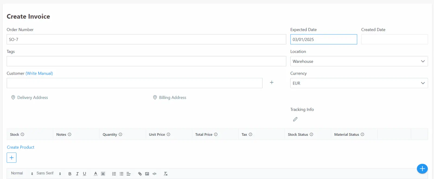The height and width of the screenshot is (179, 434).
Task: Add a new customer with plus icon
Action: point(272,82)
